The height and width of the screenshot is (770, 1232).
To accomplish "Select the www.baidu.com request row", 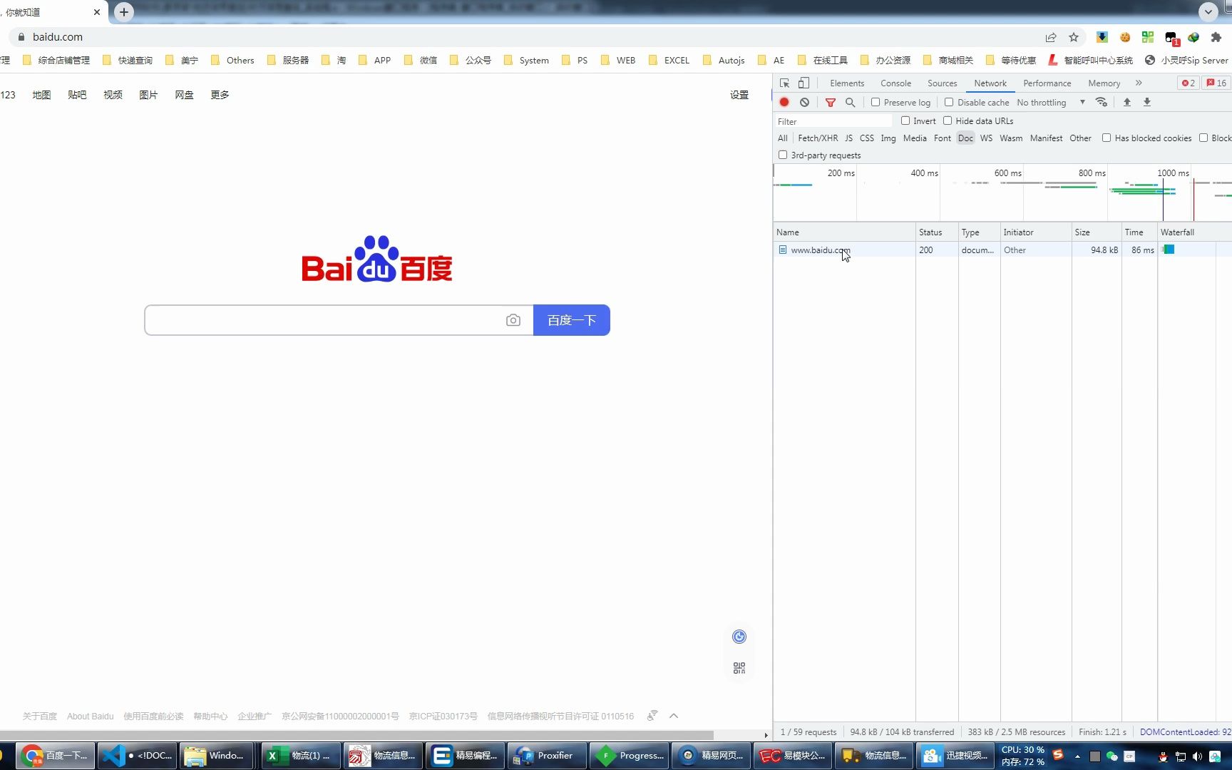I will [x=1002, y=250].
